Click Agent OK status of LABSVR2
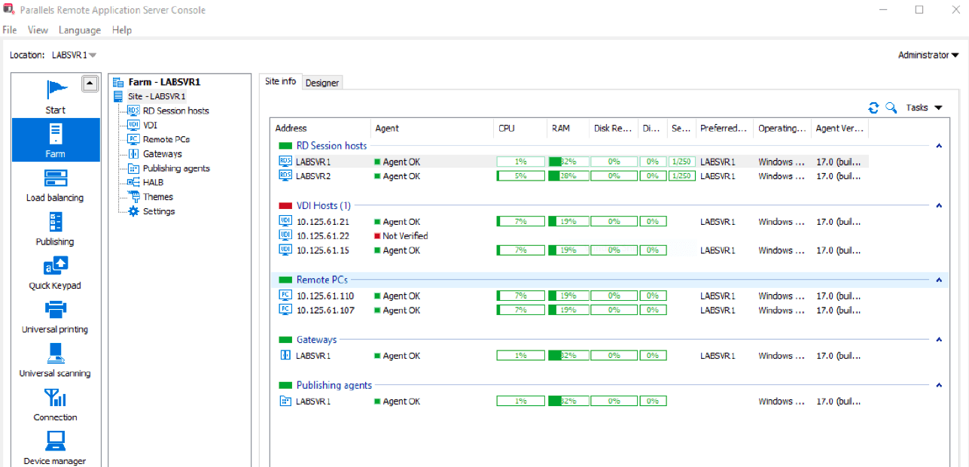This screenshot has width=969, height=467. tap(401, 176)
